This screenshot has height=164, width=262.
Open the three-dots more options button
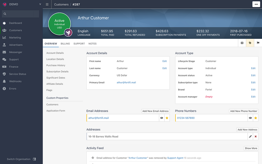click(256, 4)
